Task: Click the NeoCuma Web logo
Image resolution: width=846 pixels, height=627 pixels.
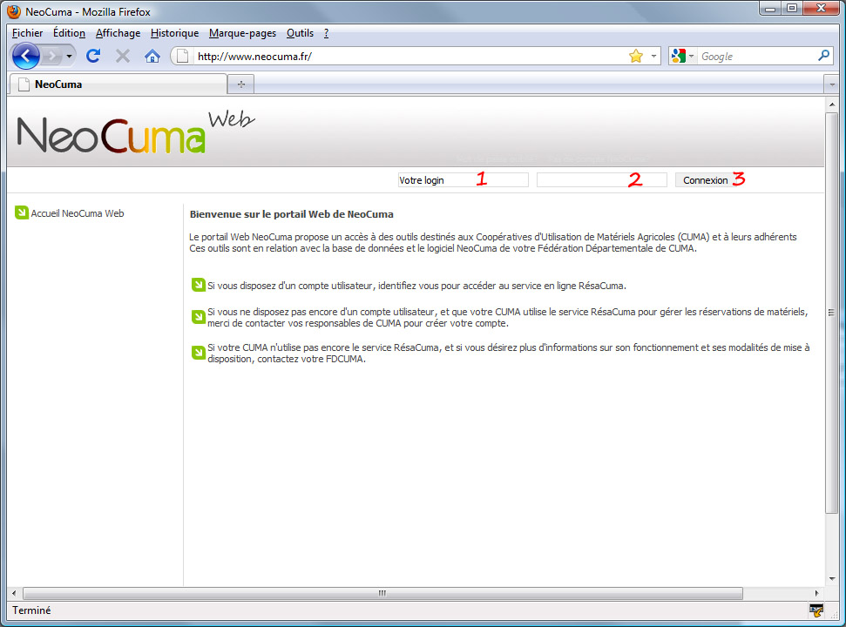Action: coord(135,132)
